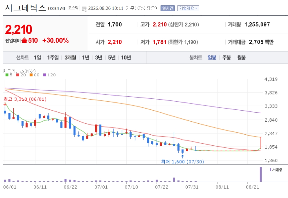
Task: Click the red up-arrow price change icon
Action: click(x=24, y=40)
